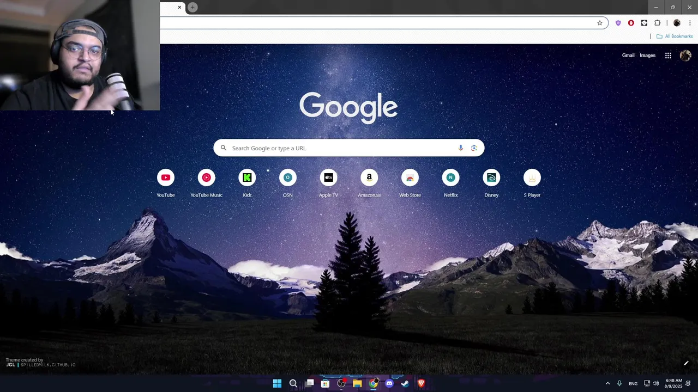Open the YouTube Music shortcut
The image size is (698, 392).
206,183
